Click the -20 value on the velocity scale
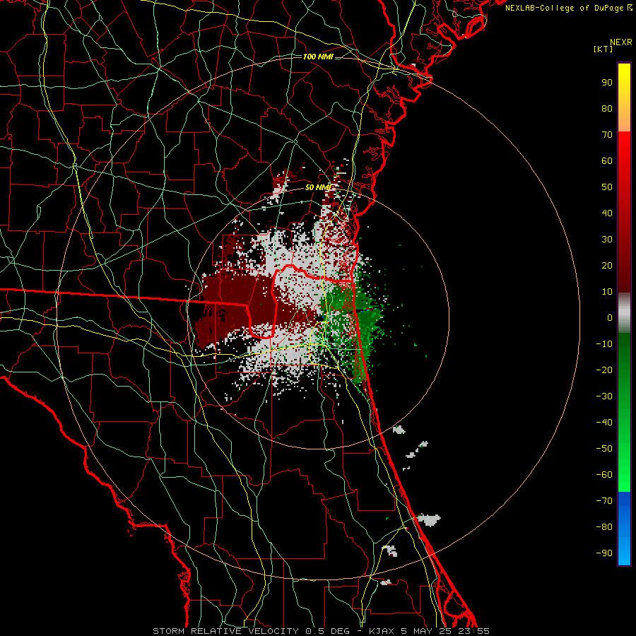 click(604, 370)
